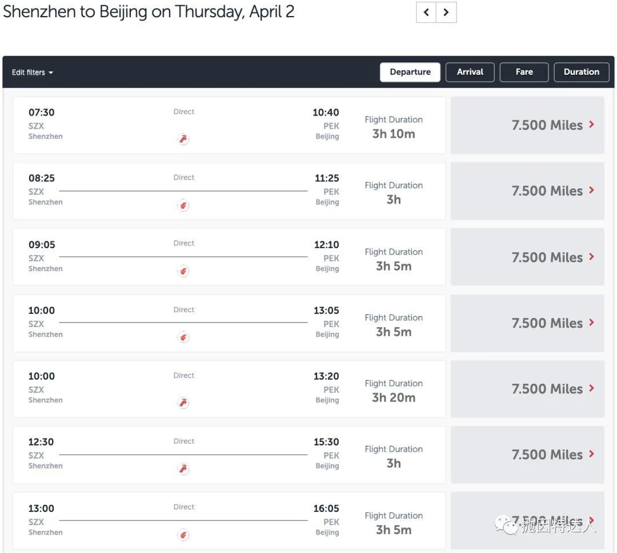This screenshot has height=553, width=617.
Task: Choose 7.500 Miles fare for 12:30 flight
Action: click(x=547, y=455)
